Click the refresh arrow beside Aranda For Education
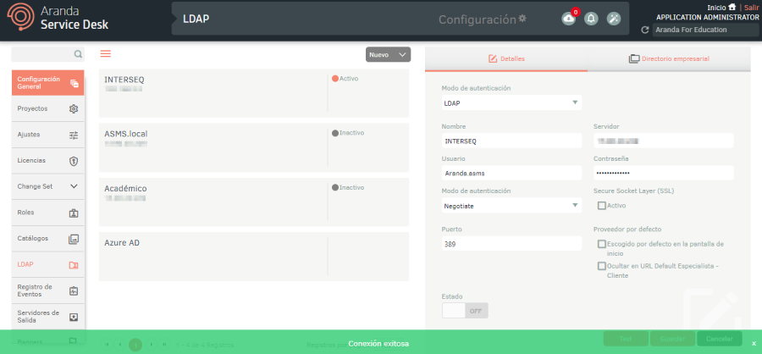The width and height of the screenshot is (762, 354). coord(645,30)
